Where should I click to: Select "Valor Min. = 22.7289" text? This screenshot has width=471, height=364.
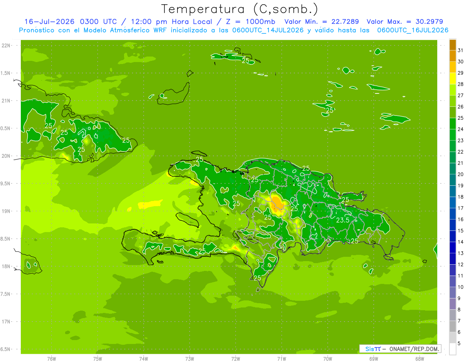(x=321, y=22)
